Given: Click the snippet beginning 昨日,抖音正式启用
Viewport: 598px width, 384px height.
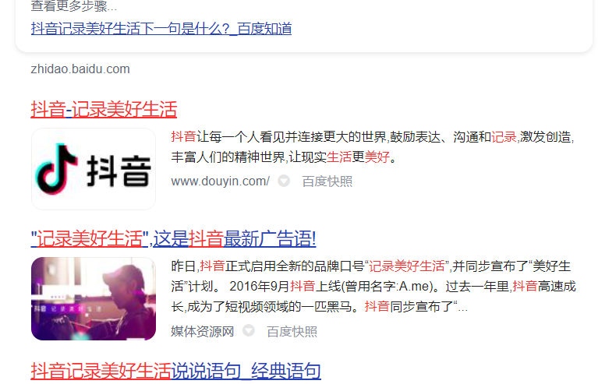Looking at the screenshot, I should click(x=373, y=286).
